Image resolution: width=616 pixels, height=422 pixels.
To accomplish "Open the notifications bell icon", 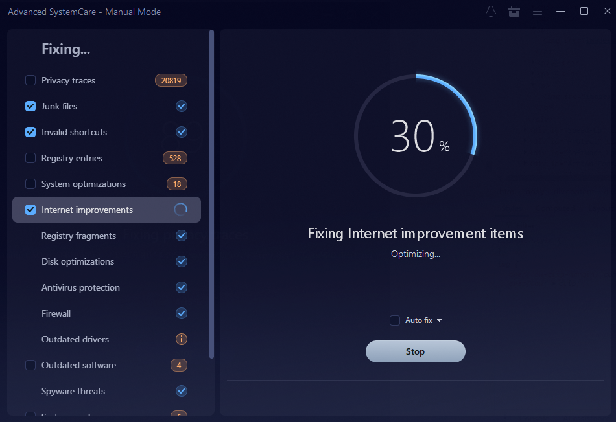I will [491, 12].
